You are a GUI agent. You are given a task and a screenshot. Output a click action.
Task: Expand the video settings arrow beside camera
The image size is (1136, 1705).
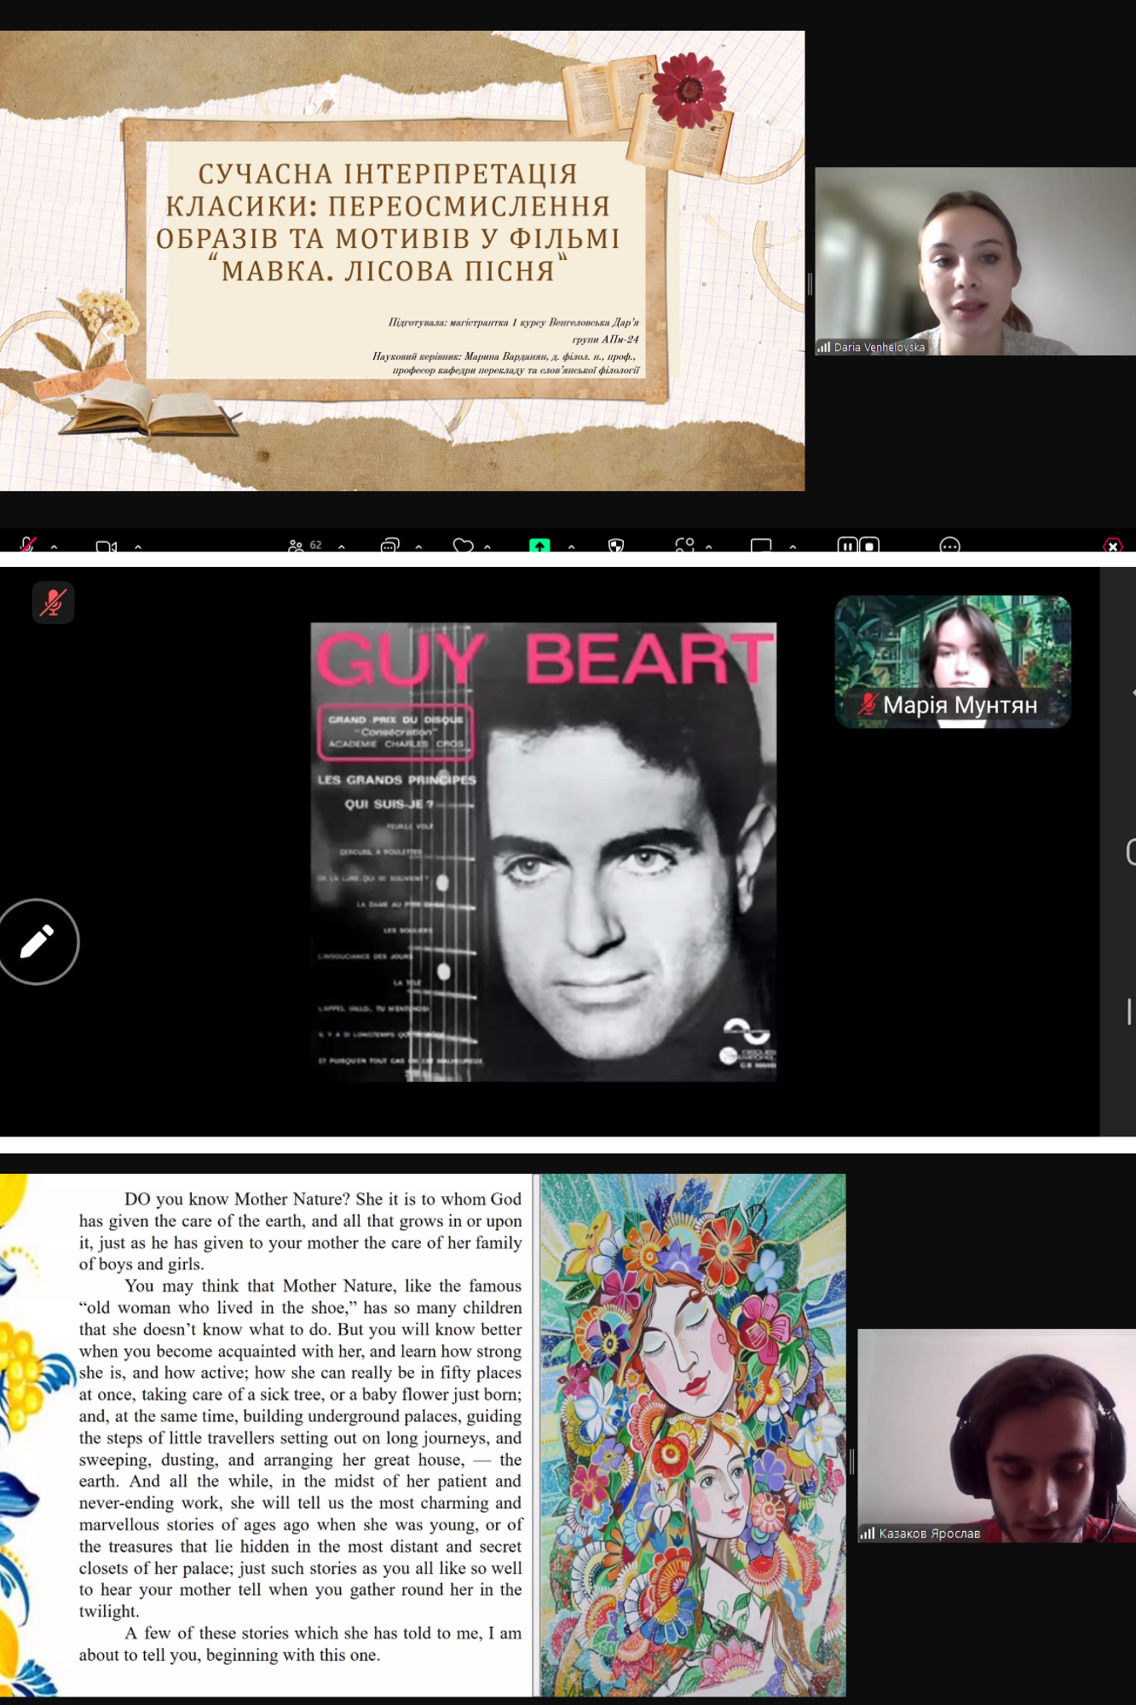click(x=138, y=546)
